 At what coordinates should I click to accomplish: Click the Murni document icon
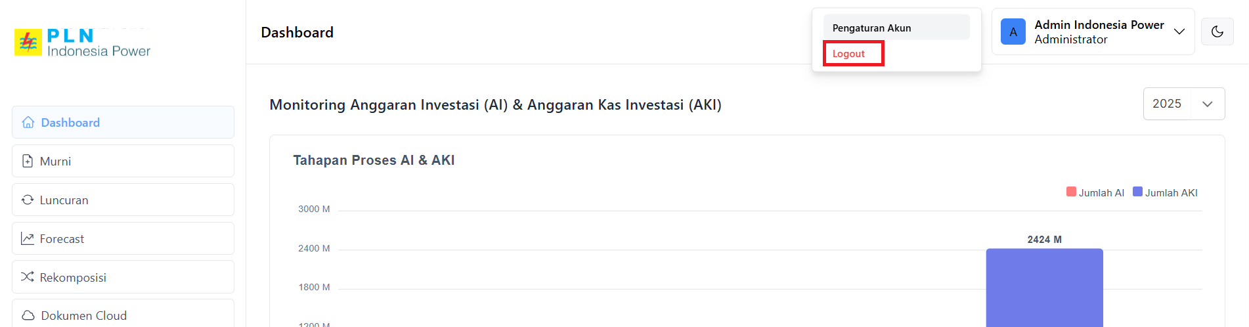tap(28, 162)
